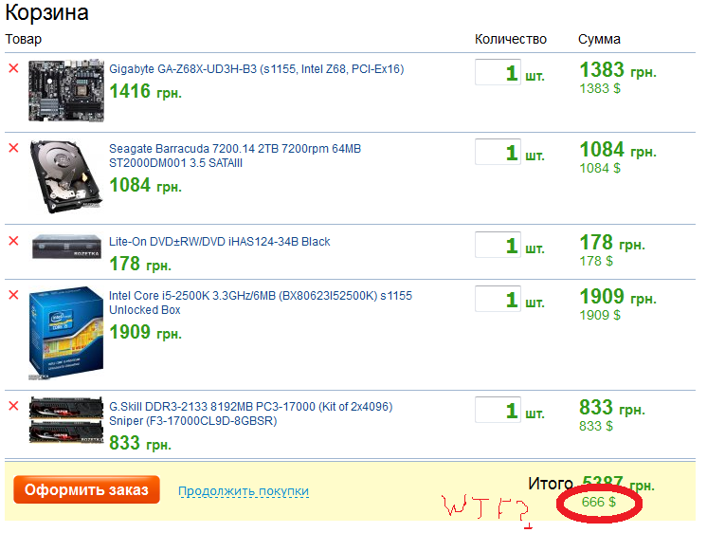Follow the Продолжить покупки link
The width and height of the screenshot is (707, 533).
point(244,491)
